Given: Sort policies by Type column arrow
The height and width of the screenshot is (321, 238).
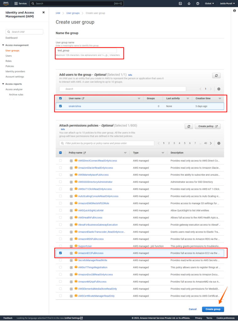Looking at the screenshot, I should 163,153.
